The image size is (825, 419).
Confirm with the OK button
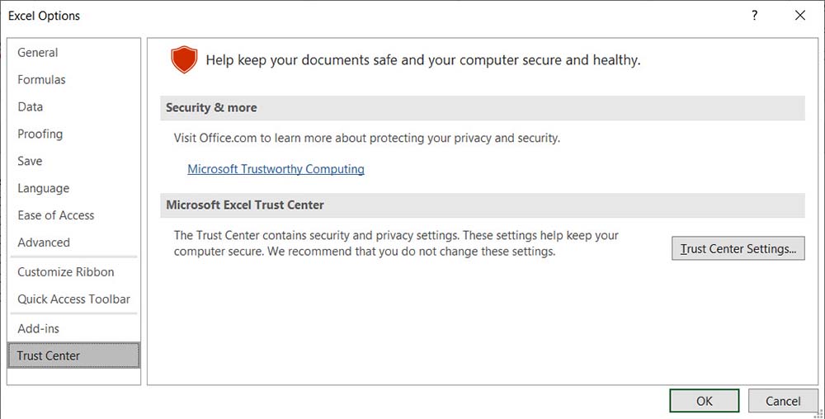[704, 401]
